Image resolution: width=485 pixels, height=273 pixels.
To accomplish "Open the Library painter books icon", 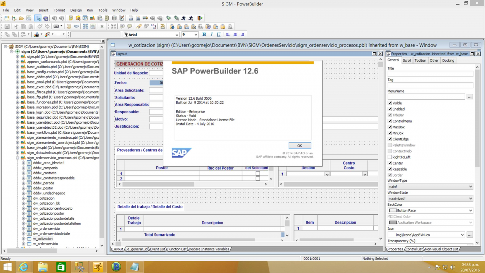I will (x=92, y=18).
